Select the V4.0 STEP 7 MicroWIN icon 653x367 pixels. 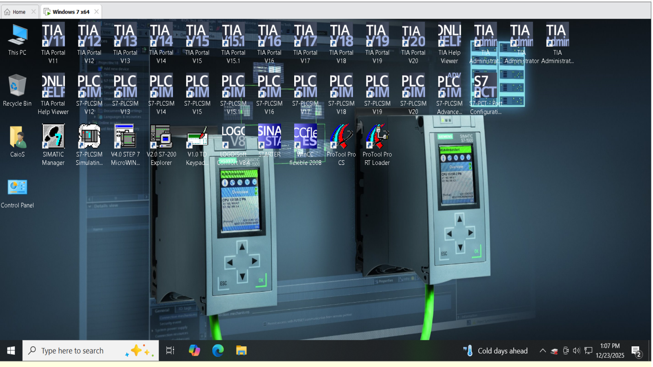pos(125,137)
